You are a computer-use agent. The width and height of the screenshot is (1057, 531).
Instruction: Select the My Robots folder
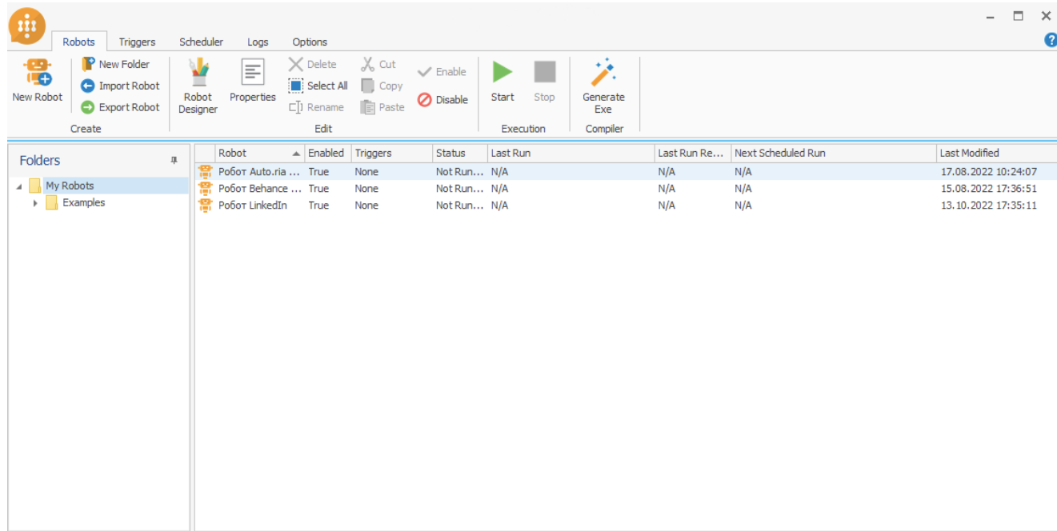coord(70,186)
